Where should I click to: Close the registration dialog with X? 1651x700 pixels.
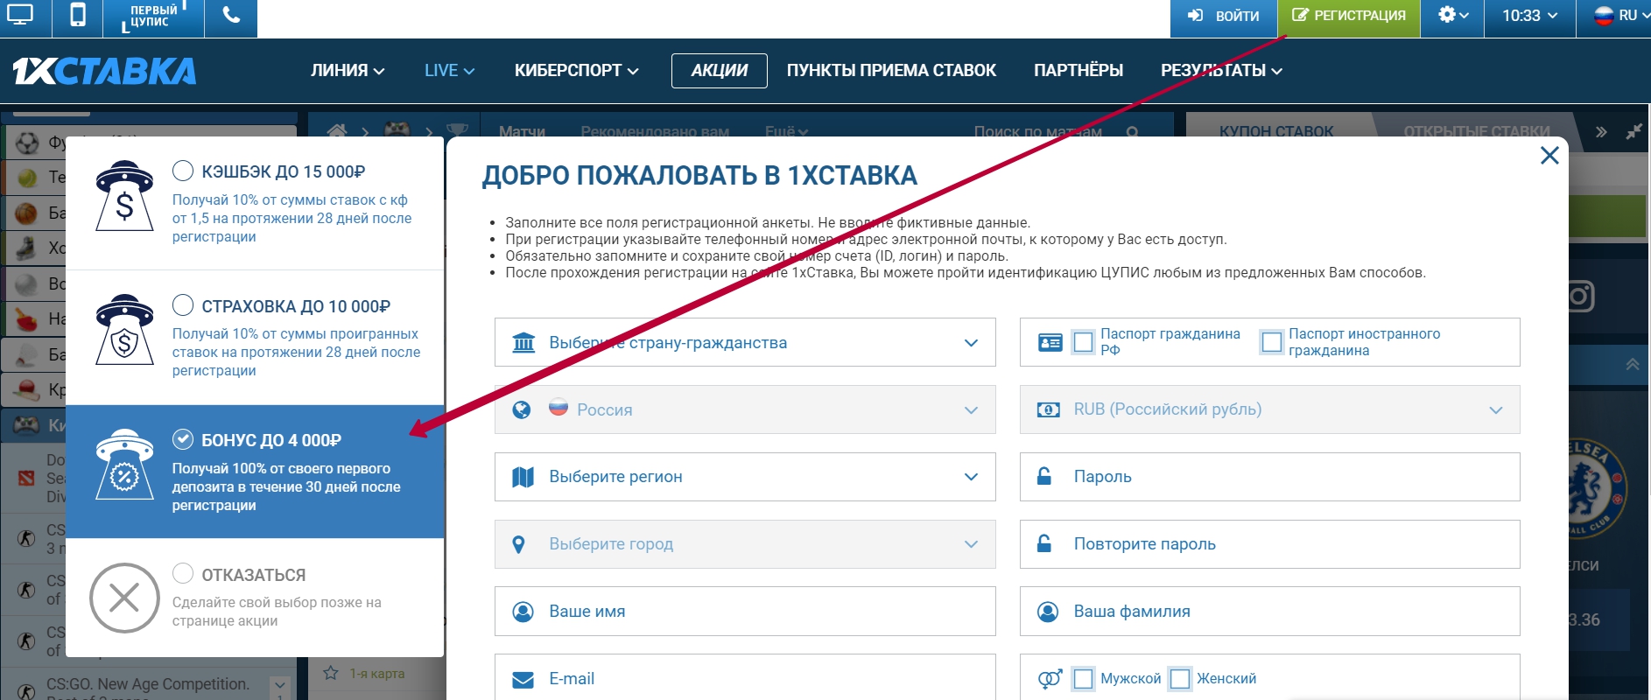[x=1549, y=156]
